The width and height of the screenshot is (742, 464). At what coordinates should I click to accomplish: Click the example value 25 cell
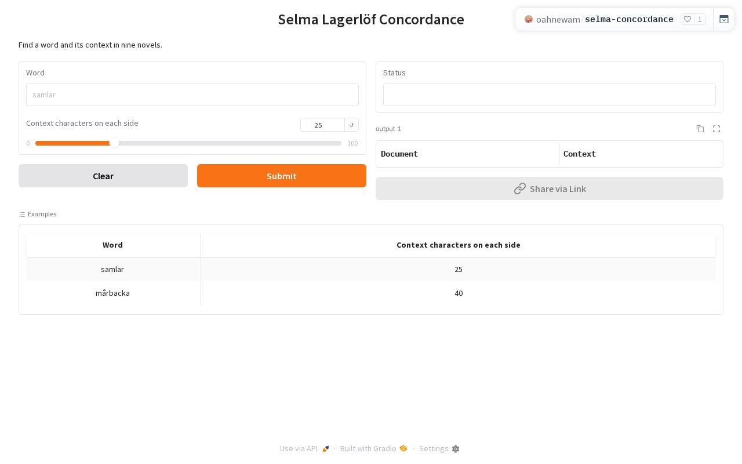pyautogui.click(x=459, y=269)
